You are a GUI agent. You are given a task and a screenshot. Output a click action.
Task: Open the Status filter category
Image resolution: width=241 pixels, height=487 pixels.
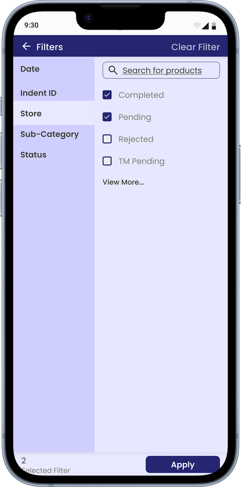pos(54,155)
